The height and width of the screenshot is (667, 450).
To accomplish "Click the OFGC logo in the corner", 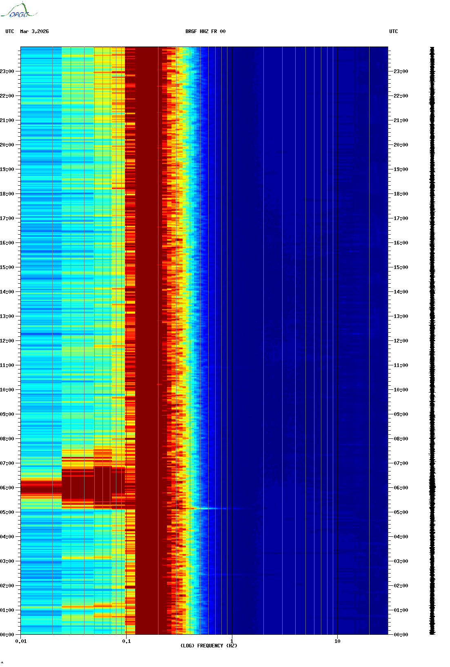I will (18, 11).
